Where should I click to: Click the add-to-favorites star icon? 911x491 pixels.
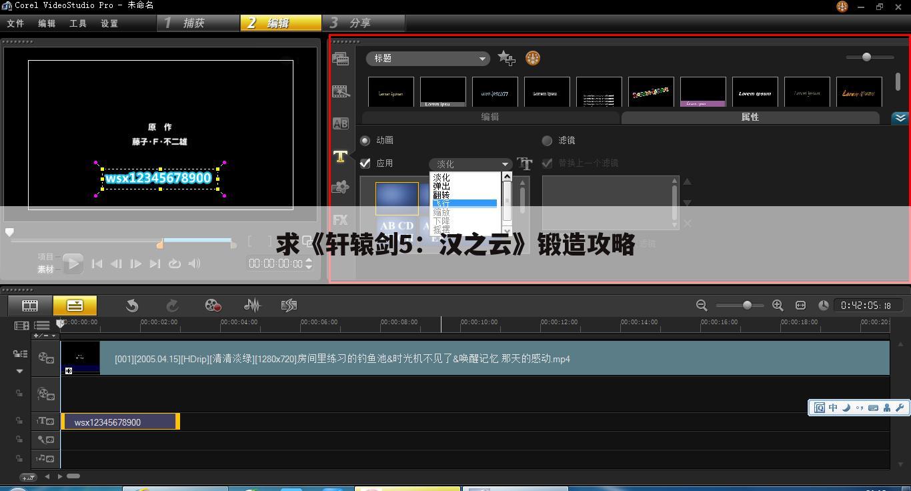(506, 58)
